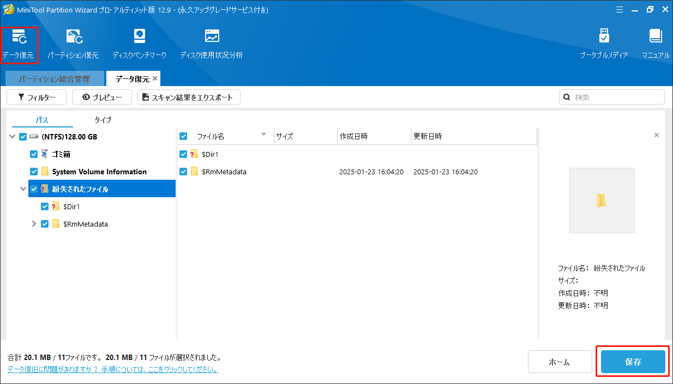Uncheck the $Dir1 checkbox in the file list
The width and height of the screenshot is (673, 384).
tap(184, 154)
